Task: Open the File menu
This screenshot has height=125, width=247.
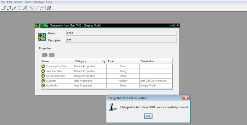Action: (3, 2)
